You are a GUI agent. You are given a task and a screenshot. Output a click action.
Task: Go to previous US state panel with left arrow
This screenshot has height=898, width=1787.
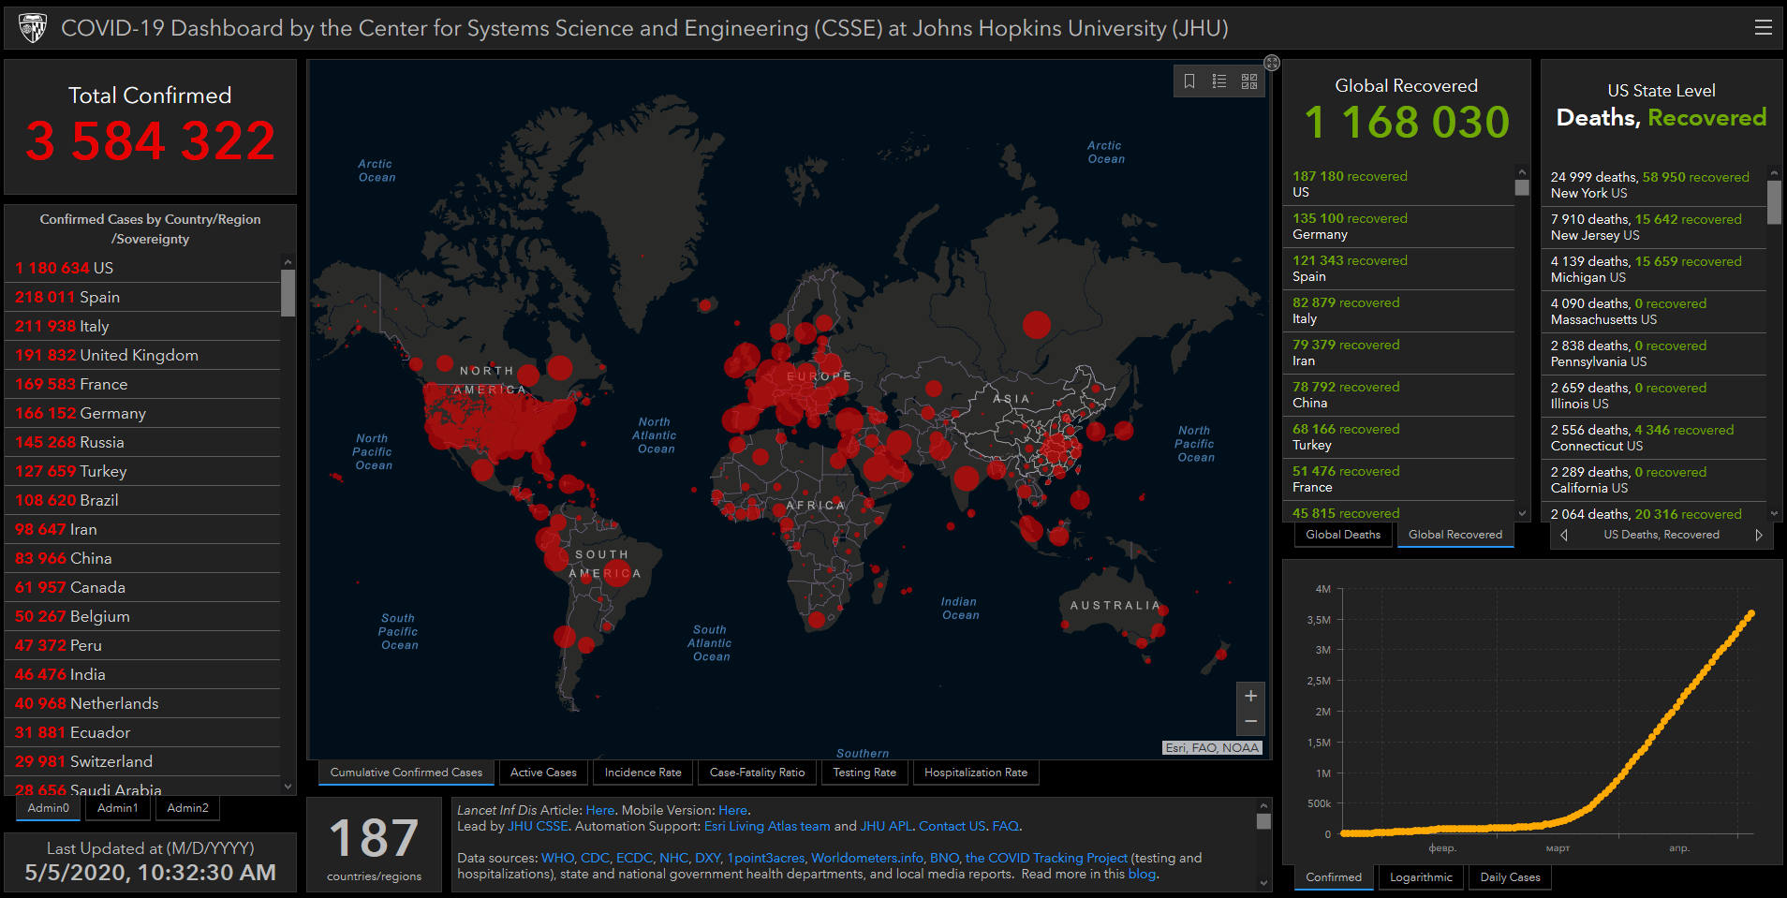[1564, 536]
